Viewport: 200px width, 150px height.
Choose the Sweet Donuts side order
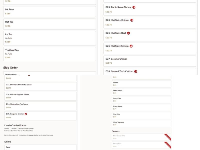coord(141,91)
